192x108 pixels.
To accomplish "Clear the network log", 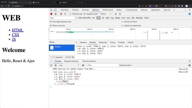I will click(55, 14).
